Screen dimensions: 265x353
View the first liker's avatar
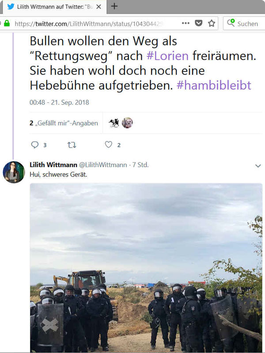[x=114, y=123]
